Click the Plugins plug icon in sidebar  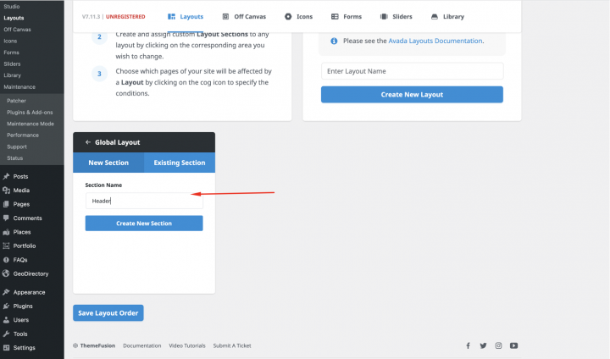[x=7, y=306]
